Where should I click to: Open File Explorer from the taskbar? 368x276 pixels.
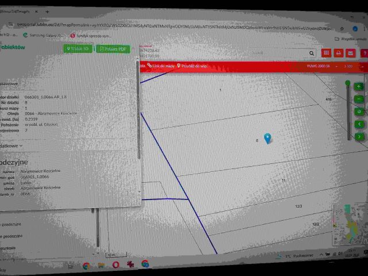pyautogui.click(x=101, y=266)
